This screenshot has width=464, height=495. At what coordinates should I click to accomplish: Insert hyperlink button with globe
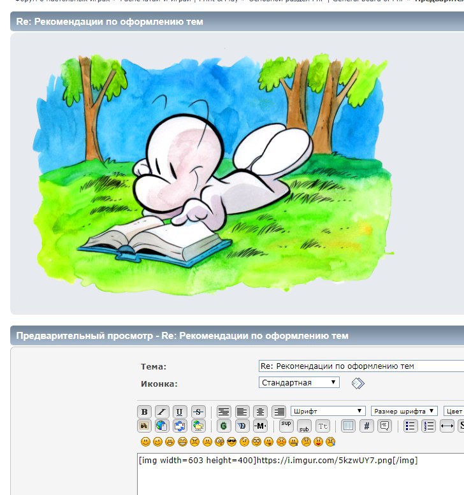tap(162, 426)
